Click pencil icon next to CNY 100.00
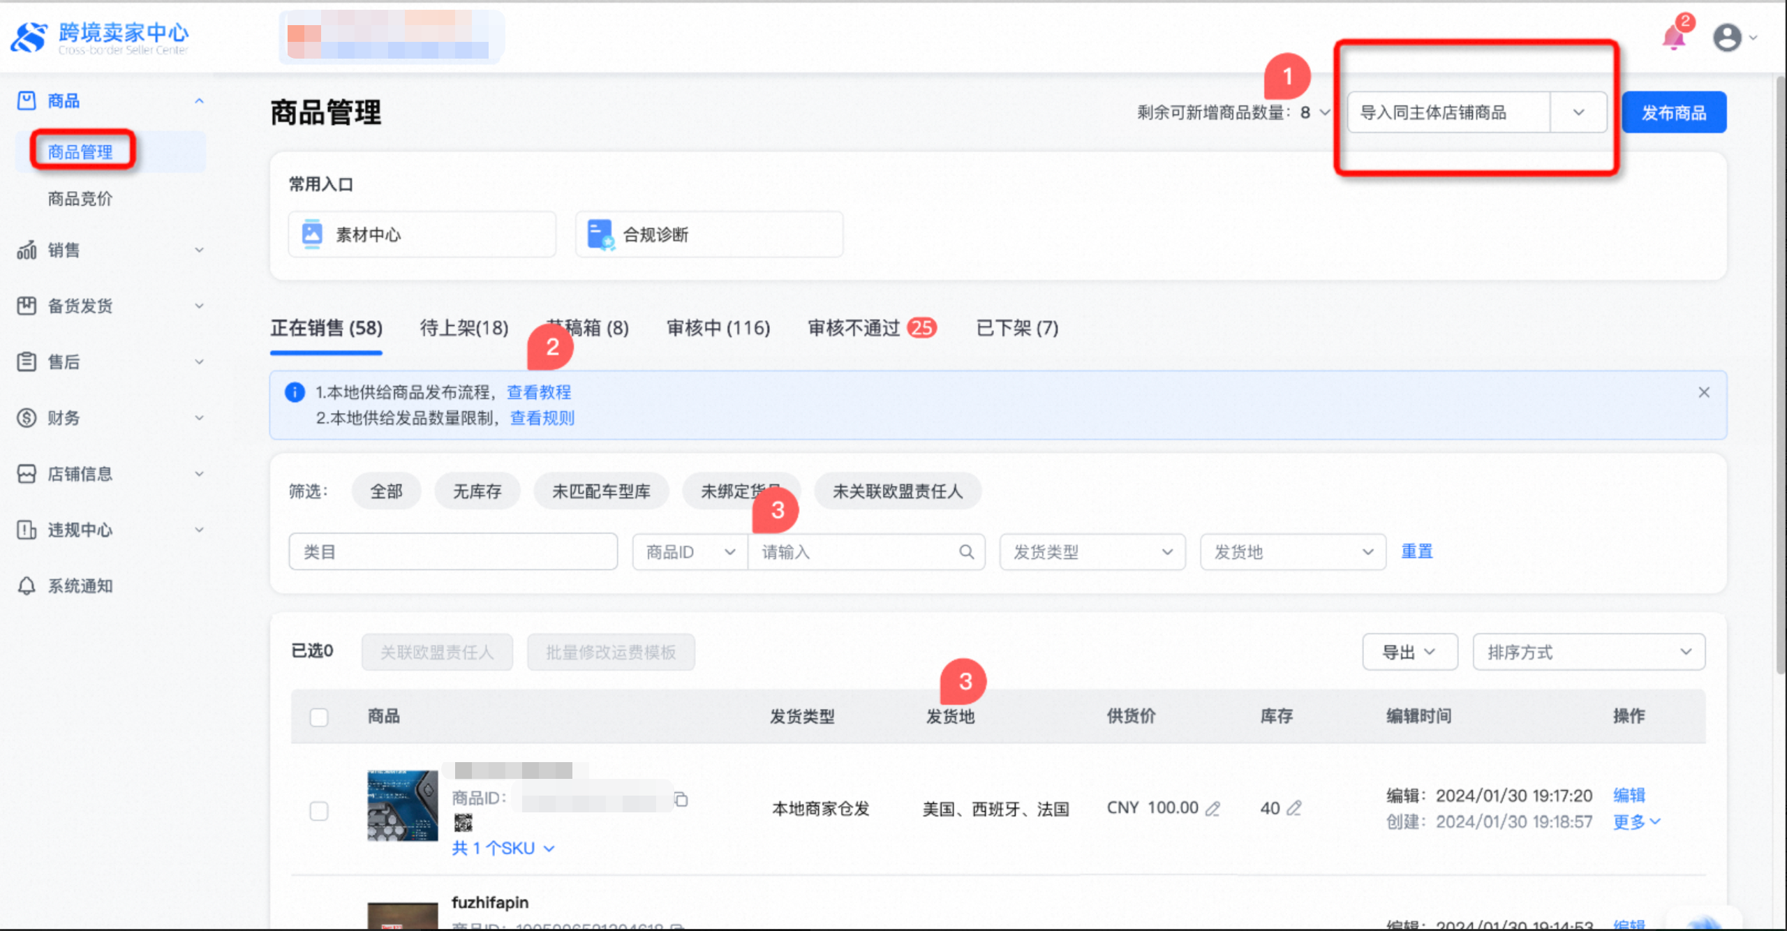 click(x=1213, y=808)
